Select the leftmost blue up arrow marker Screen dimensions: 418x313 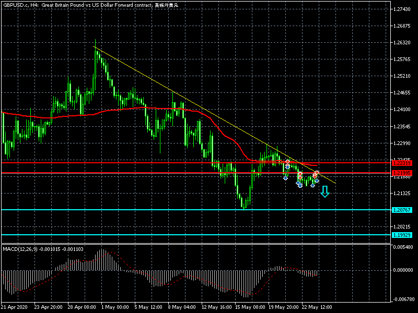pyautogui.click(x=285, y=177)
